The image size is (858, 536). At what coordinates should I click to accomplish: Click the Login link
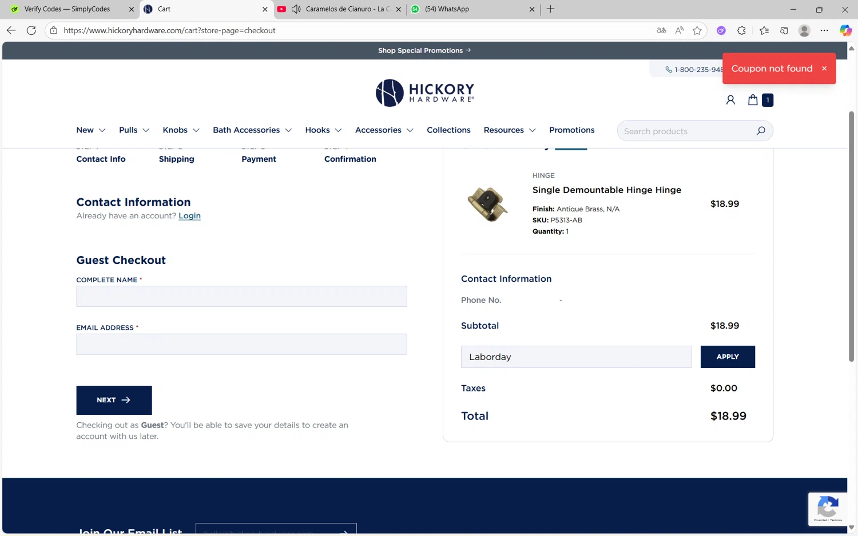click(189, 216)
